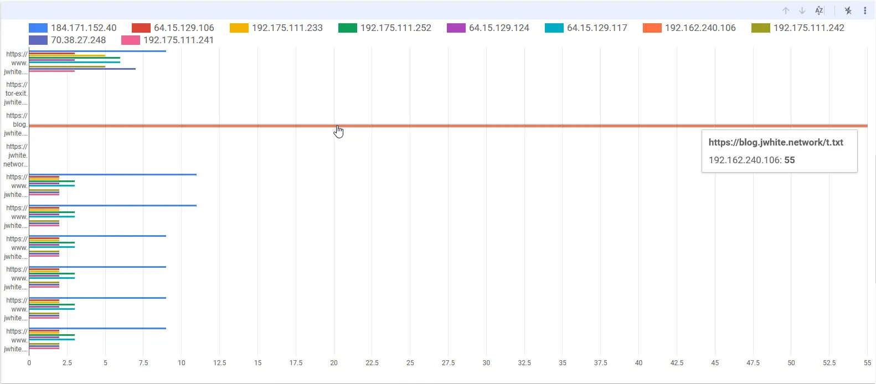Image resolution: width=876 pixels, height=384 pixels.
Task: Click the teal 64.15.129.117 legend swatch
Action: 554,28
